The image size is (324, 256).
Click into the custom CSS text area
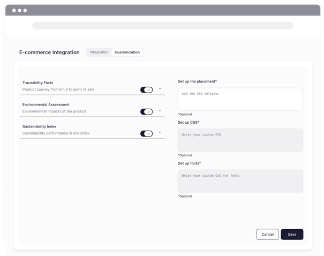pos(240,140)
